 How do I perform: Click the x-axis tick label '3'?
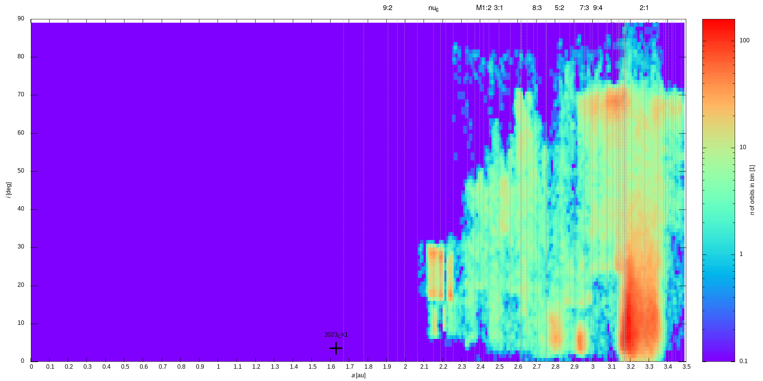[593, 367]
